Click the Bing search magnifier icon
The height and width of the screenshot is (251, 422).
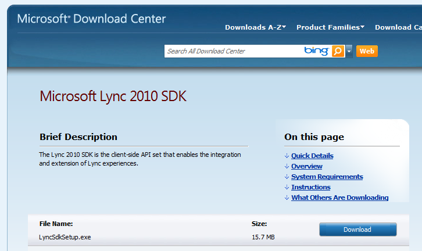click(x=338, y=51)
